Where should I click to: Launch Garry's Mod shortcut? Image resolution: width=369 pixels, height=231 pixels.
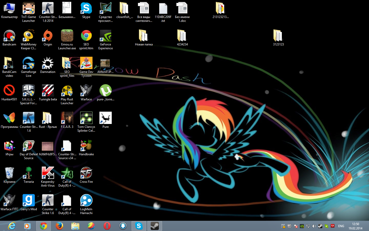point(28,203)
